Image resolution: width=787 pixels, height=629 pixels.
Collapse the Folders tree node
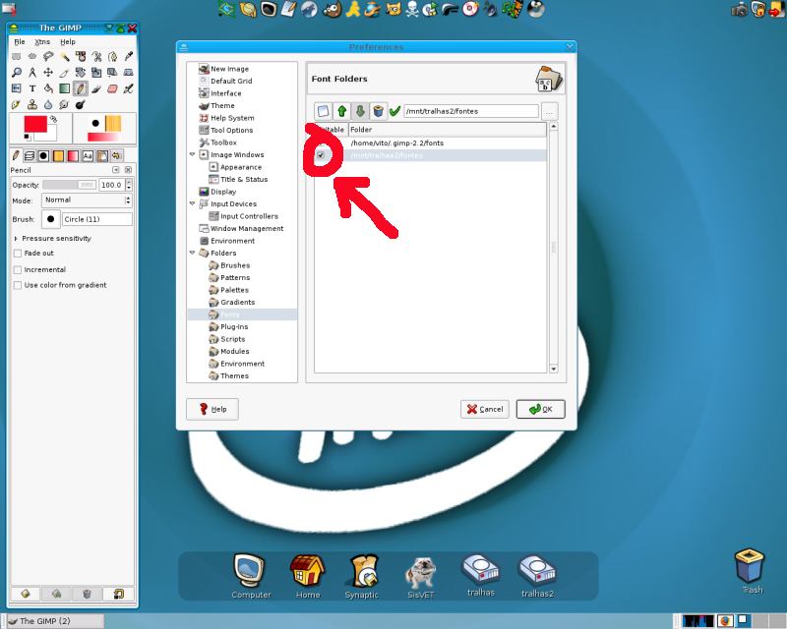pos(192,253)
